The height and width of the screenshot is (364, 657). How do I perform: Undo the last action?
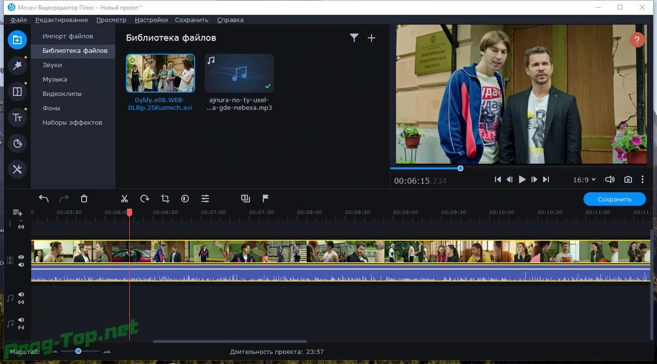44,198
